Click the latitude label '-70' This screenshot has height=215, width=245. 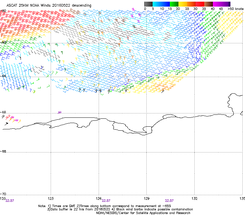click(3, 194)
